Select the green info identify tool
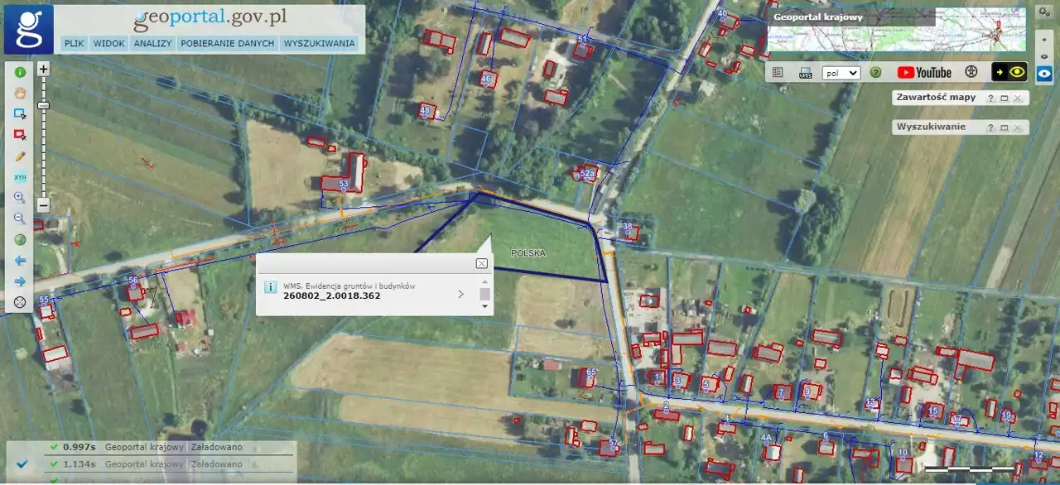 point(20,72)
